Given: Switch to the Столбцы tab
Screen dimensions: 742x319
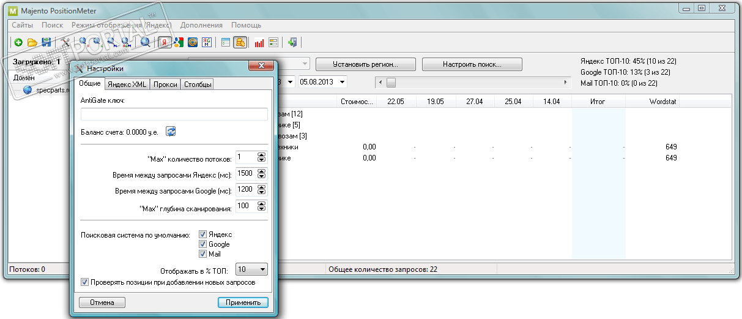Looking at the screenshot, I should (x=198, y=84).
